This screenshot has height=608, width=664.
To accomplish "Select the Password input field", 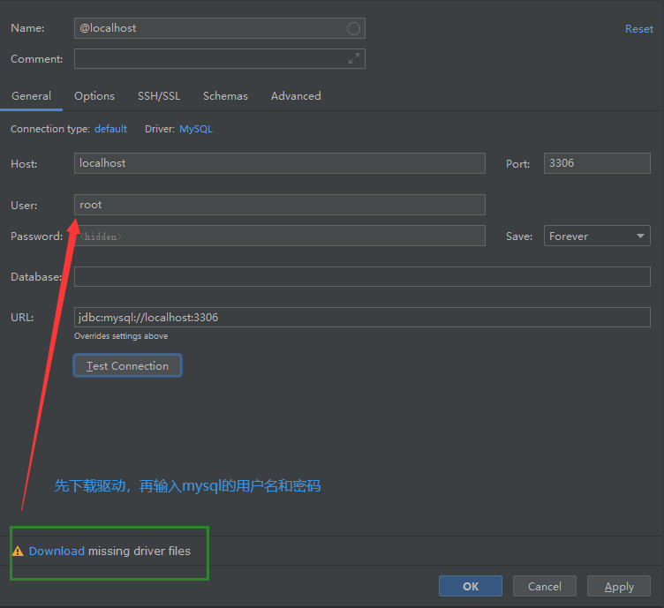I will pos(280,236).
